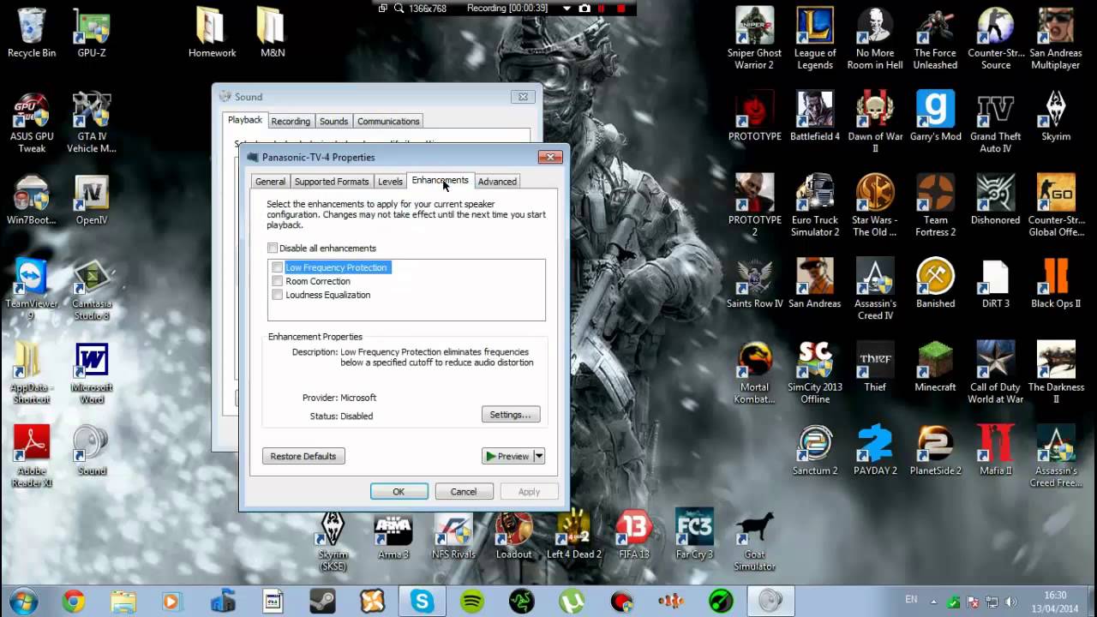Image resolution: width=1097 pixels, height=617 pixels.
Task: Open the M&N folder
Action: pos(271,33)
